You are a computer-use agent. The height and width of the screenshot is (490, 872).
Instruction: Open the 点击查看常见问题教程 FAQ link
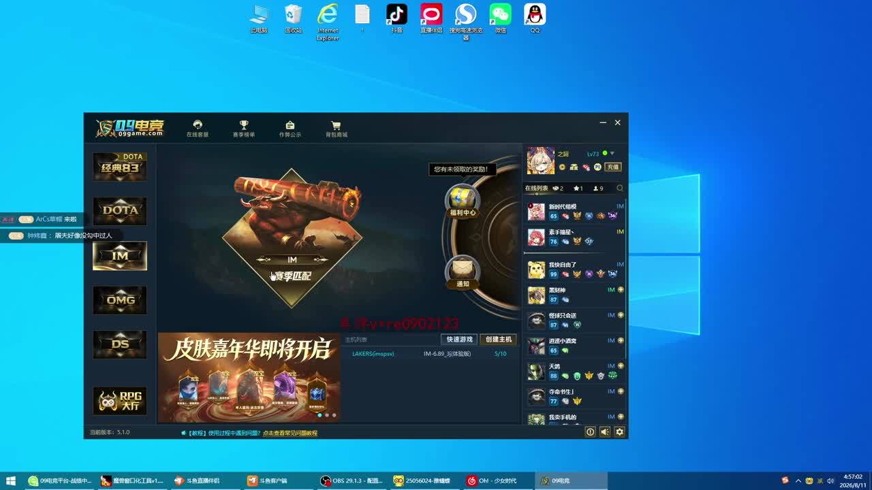point(290,433)
